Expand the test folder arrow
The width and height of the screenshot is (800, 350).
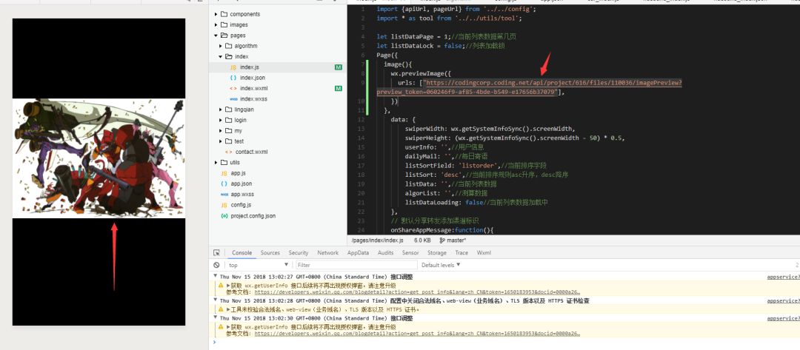point(221,141)
